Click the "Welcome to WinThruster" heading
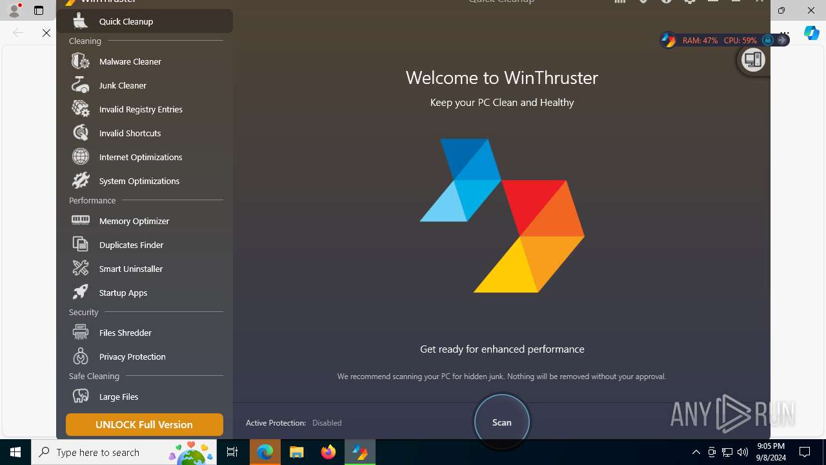The image size is (826, 465). point(502,77)
